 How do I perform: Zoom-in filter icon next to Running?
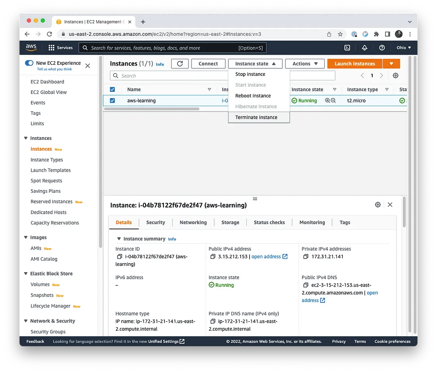pyautogui.click(x=327, y=101)
